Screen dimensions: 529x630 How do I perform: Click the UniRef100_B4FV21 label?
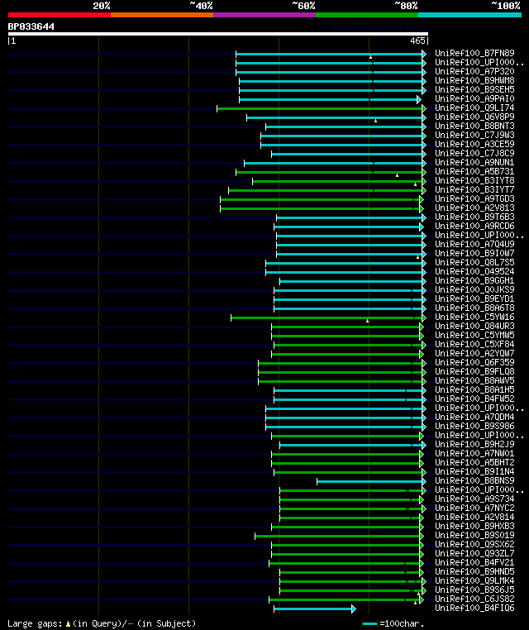pos(474,562)
